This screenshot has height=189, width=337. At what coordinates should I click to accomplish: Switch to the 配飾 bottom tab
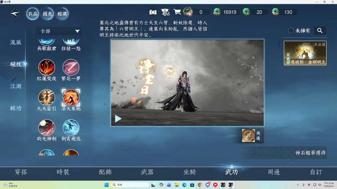pos(105,172)
